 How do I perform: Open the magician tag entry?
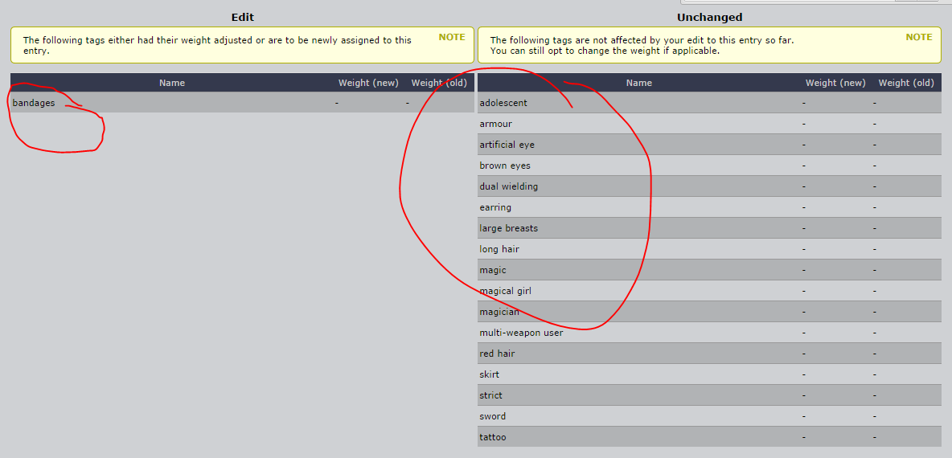(x=499, y=312)
